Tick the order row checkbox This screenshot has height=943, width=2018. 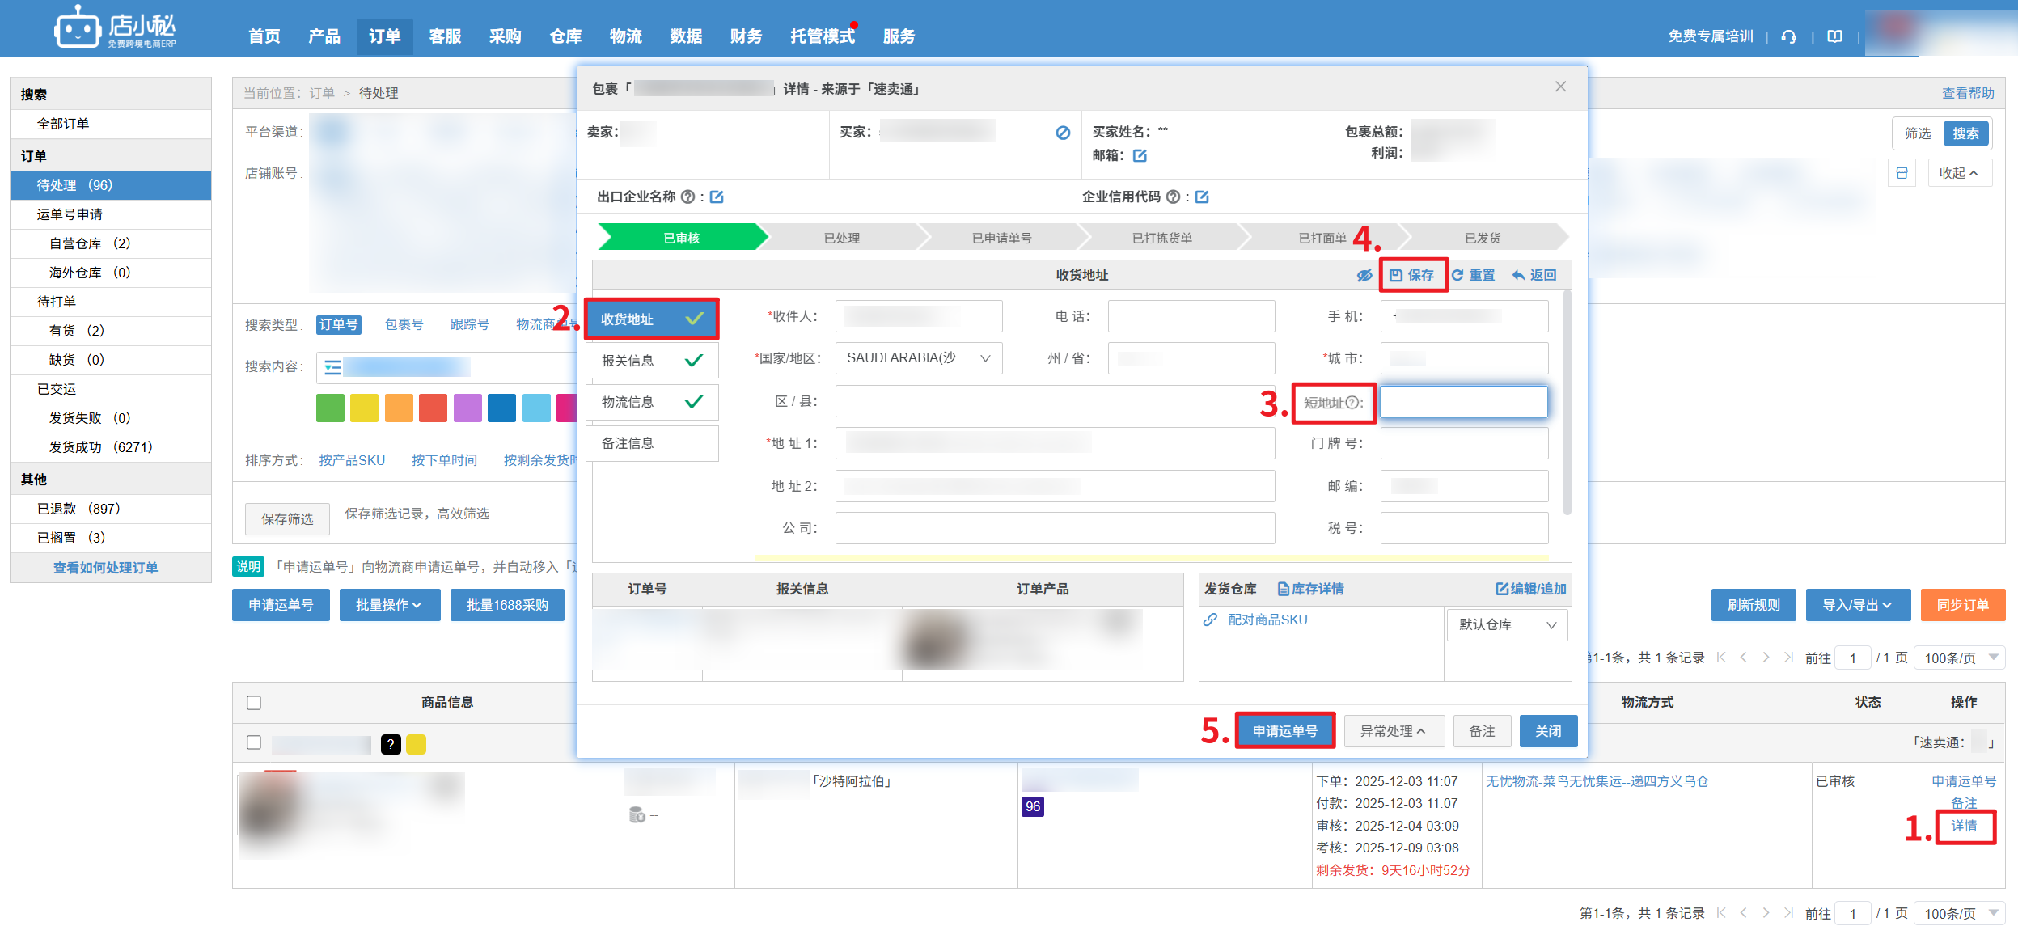tap(254, 742)
